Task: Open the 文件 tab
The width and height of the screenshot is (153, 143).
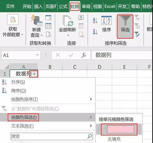Action: pyautogui.click(x=10, y=6)
